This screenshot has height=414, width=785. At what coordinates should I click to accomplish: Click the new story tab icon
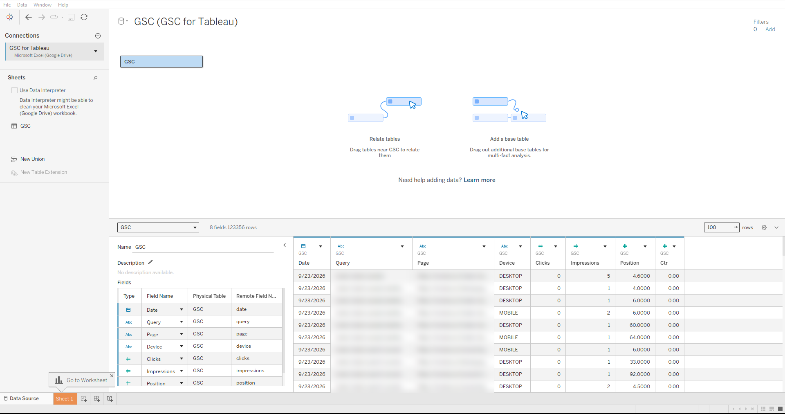click(110, 399)
